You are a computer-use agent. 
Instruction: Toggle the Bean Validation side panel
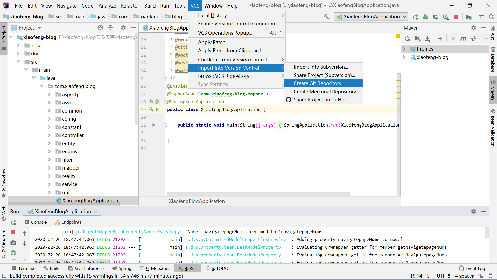tap(493, 128)
